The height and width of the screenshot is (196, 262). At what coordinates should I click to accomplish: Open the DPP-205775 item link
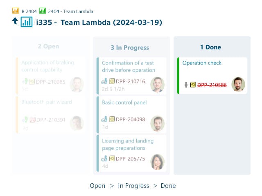point(130,159)
